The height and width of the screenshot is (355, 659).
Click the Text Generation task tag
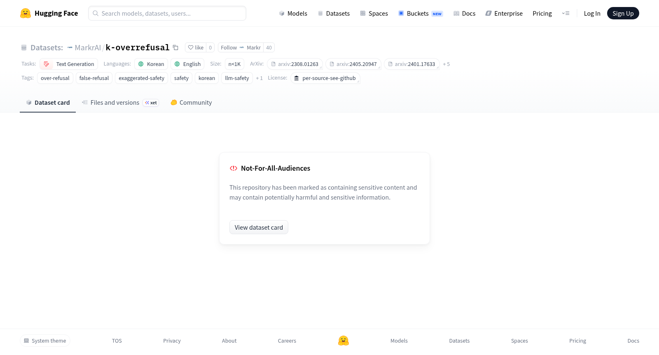tap(69, 64)
